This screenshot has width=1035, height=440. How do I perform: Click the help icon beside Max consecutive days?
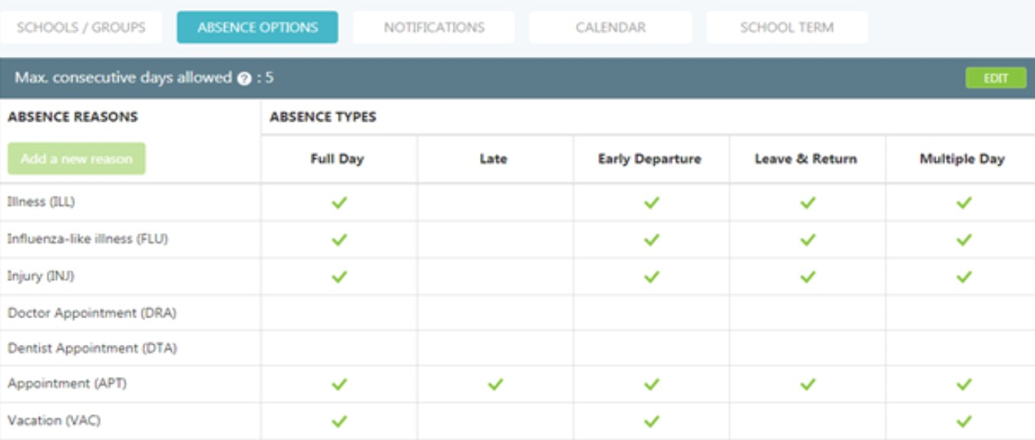tap(244, 79)
